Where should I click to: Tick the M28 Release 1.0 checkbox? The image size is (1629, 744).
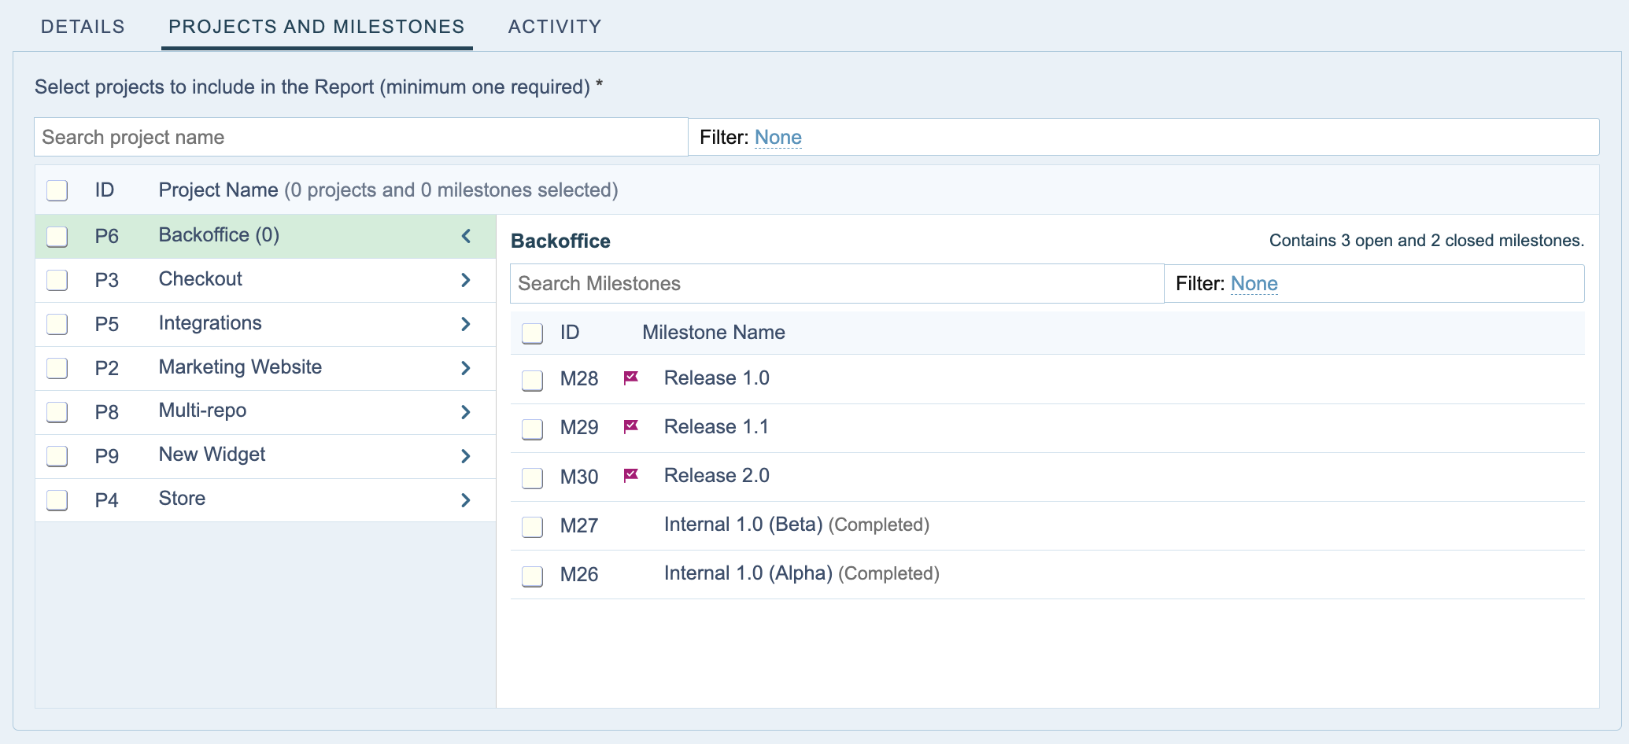click(x=533, y=380)
